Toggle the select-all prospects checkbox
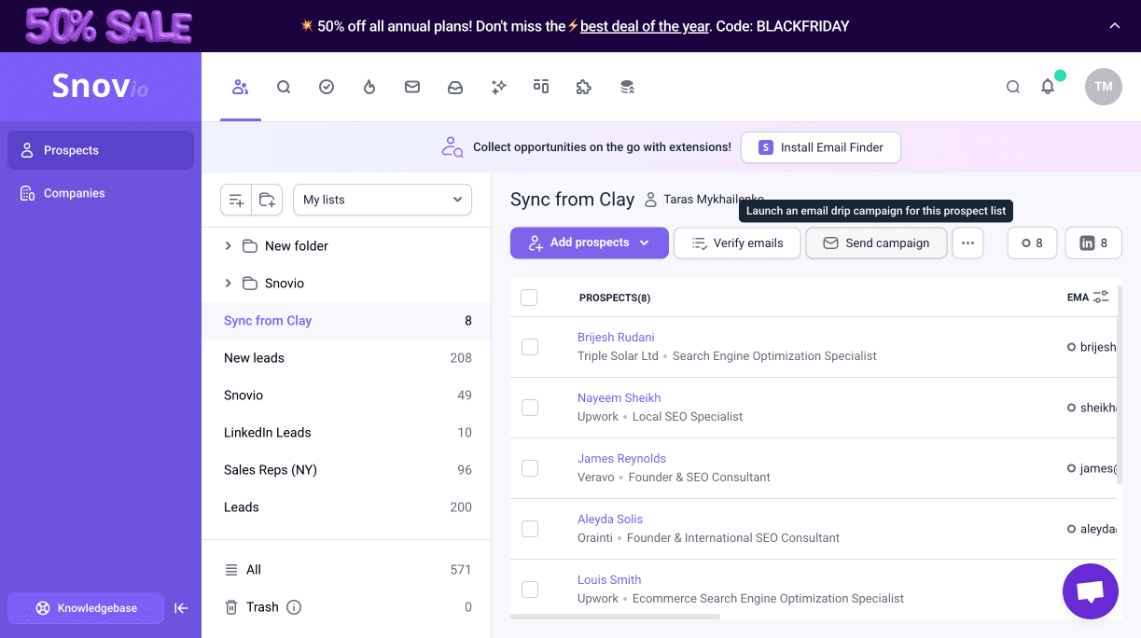Viewport: 1141px width, 638px height. [x=529, y=298]
